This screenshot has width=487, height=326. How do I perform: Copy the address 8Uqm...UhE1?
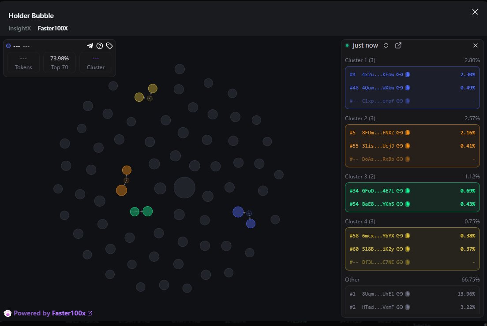(x=408, y=294)
